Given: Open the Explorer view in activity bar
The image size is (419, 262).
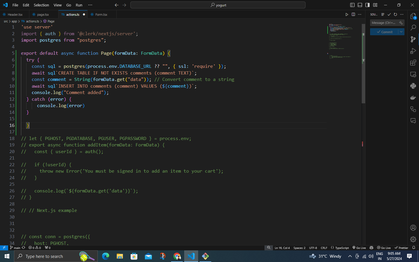Looking at the screenshot, I should 413,16.
